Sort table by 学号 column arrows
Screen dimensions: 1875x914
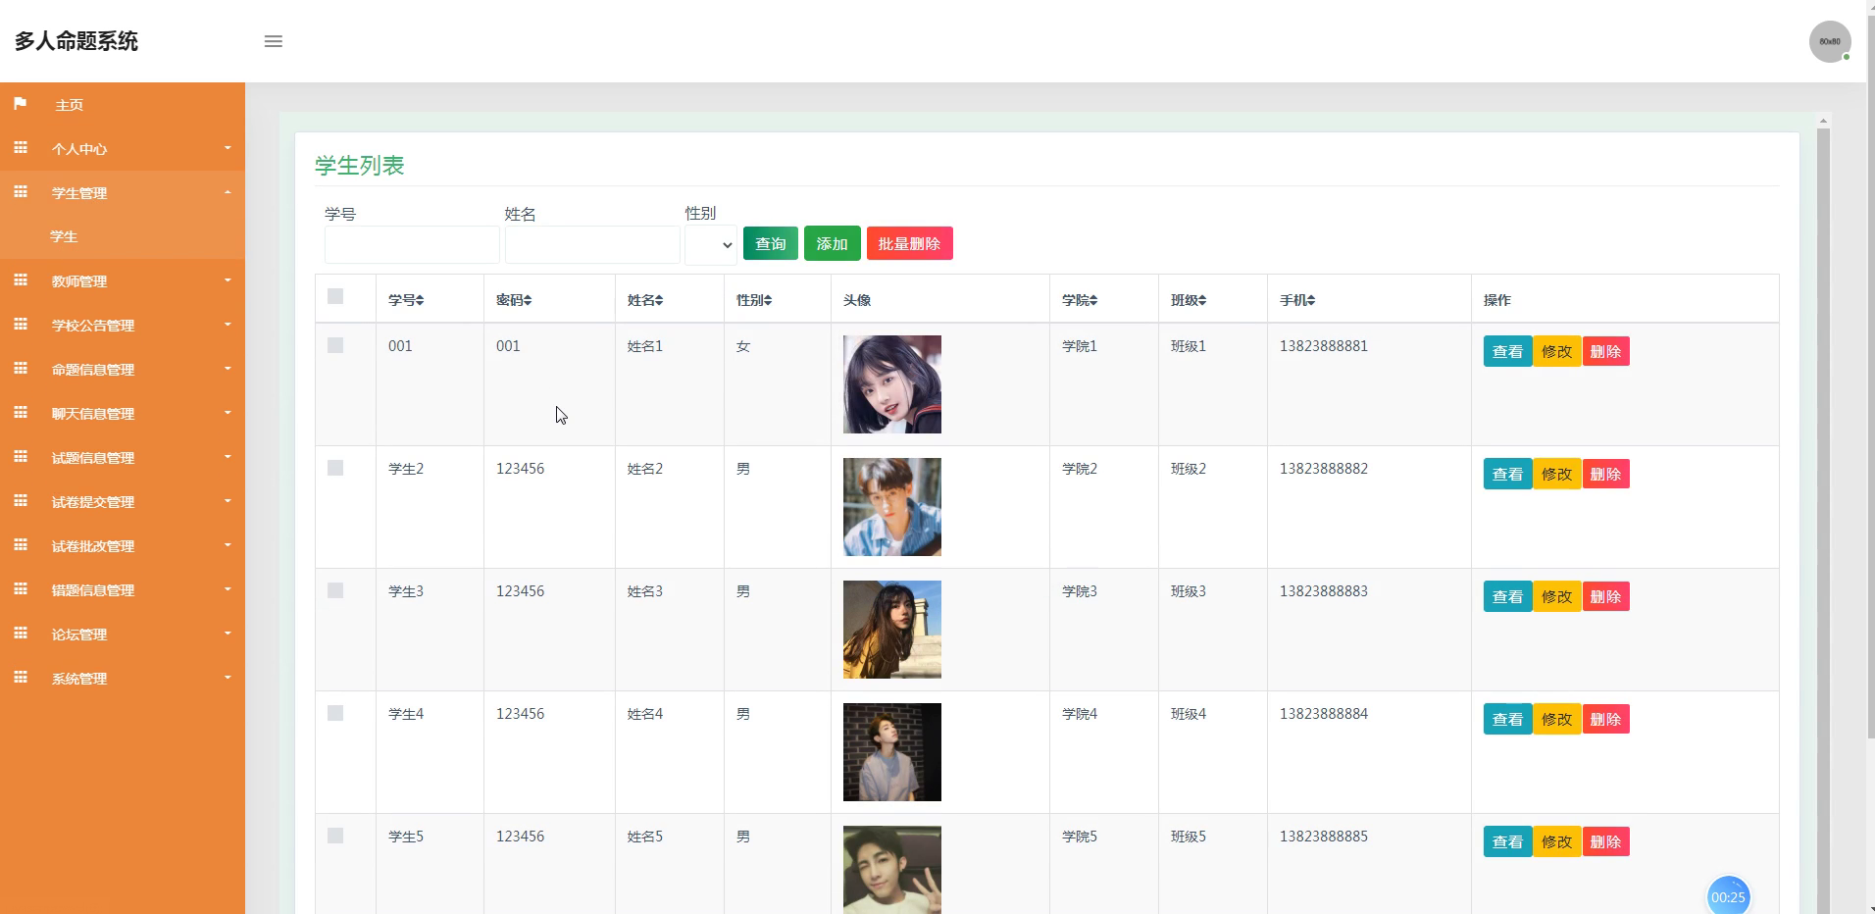[x=420, y=300]
